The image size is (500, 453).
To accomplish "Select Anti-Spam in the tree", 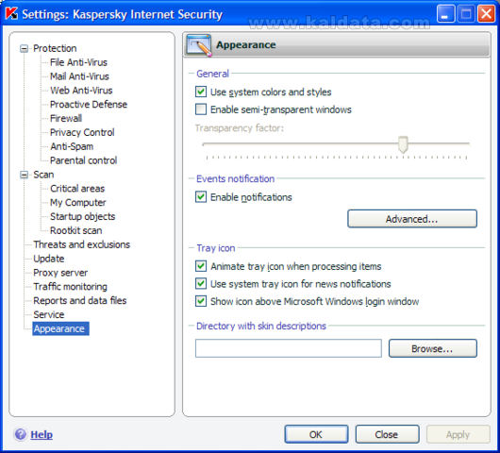I will (x=72, y=146).
